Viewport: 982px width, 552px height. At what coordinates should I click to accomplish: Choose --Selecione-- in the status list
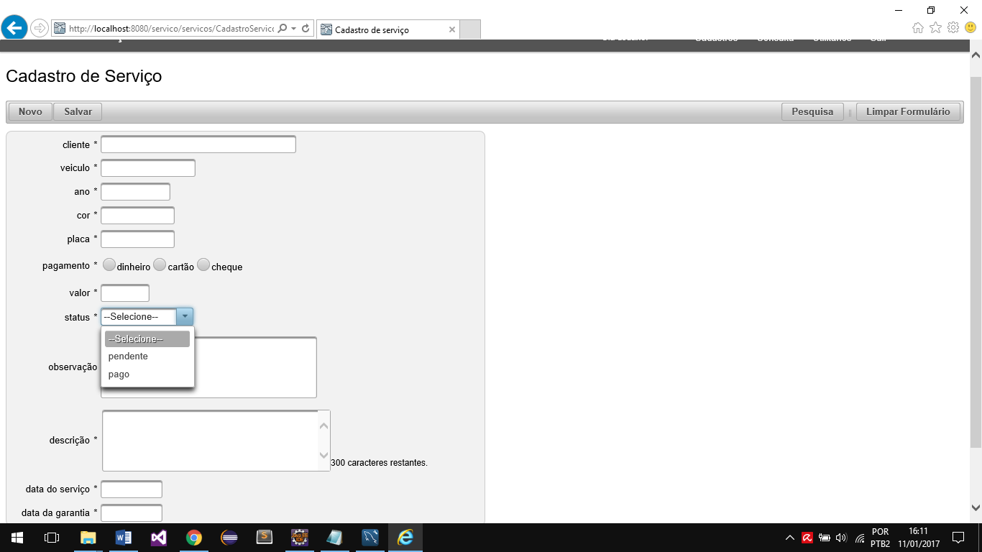click(147, 339)
